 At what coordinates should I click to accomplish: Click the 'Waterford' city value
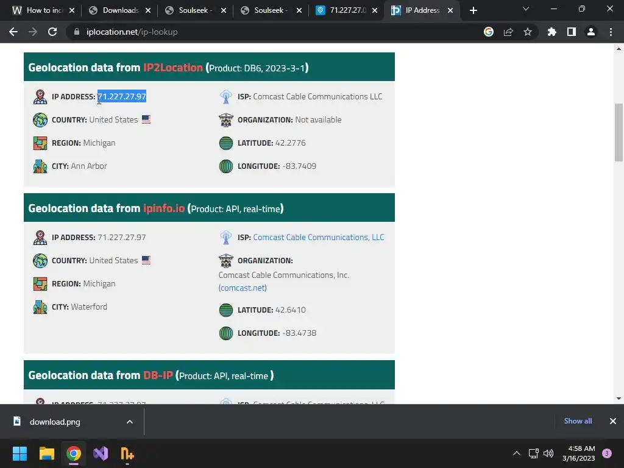coord(89,307)
